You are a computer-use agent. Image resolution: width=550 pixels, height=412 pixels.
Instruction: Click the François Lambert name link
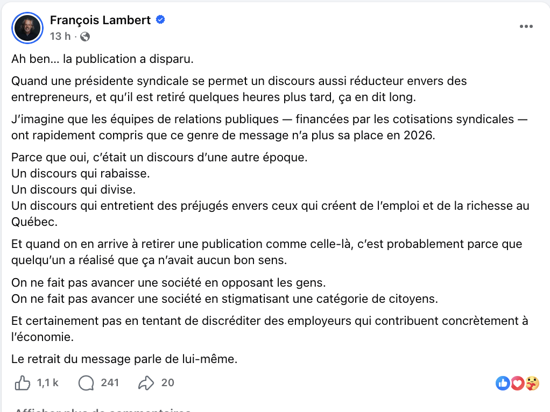tap(100, 20)
